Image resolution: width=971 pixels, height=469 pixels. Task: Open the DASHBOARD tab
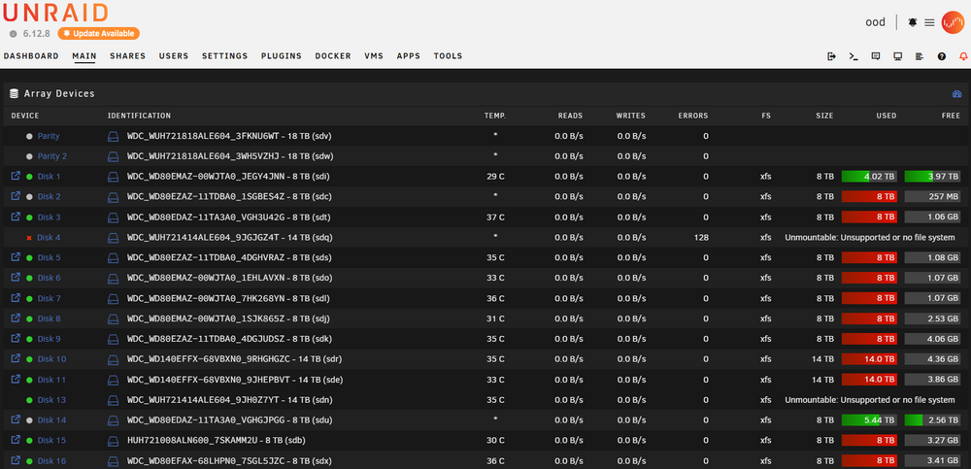click(31, 55)
